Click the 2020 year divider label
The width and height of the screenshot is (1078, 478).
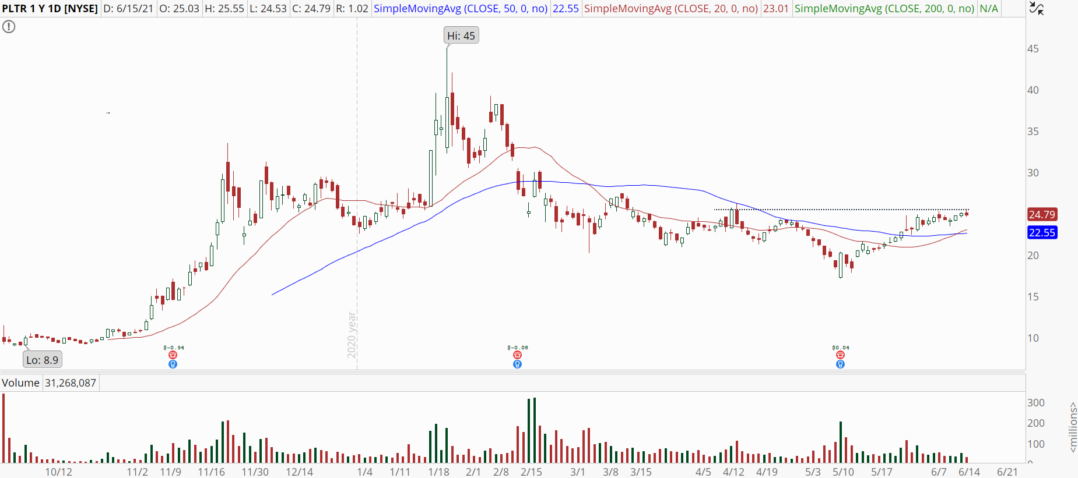point(352,335)
